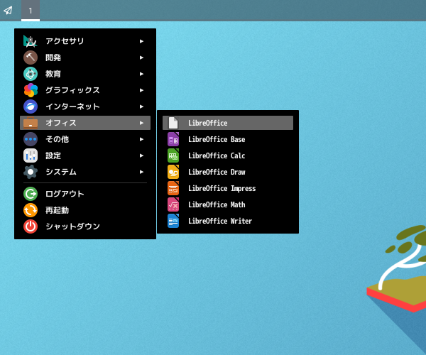
Task: Expand 教育 submenu arrow
Action: click(x=141, y=74)
